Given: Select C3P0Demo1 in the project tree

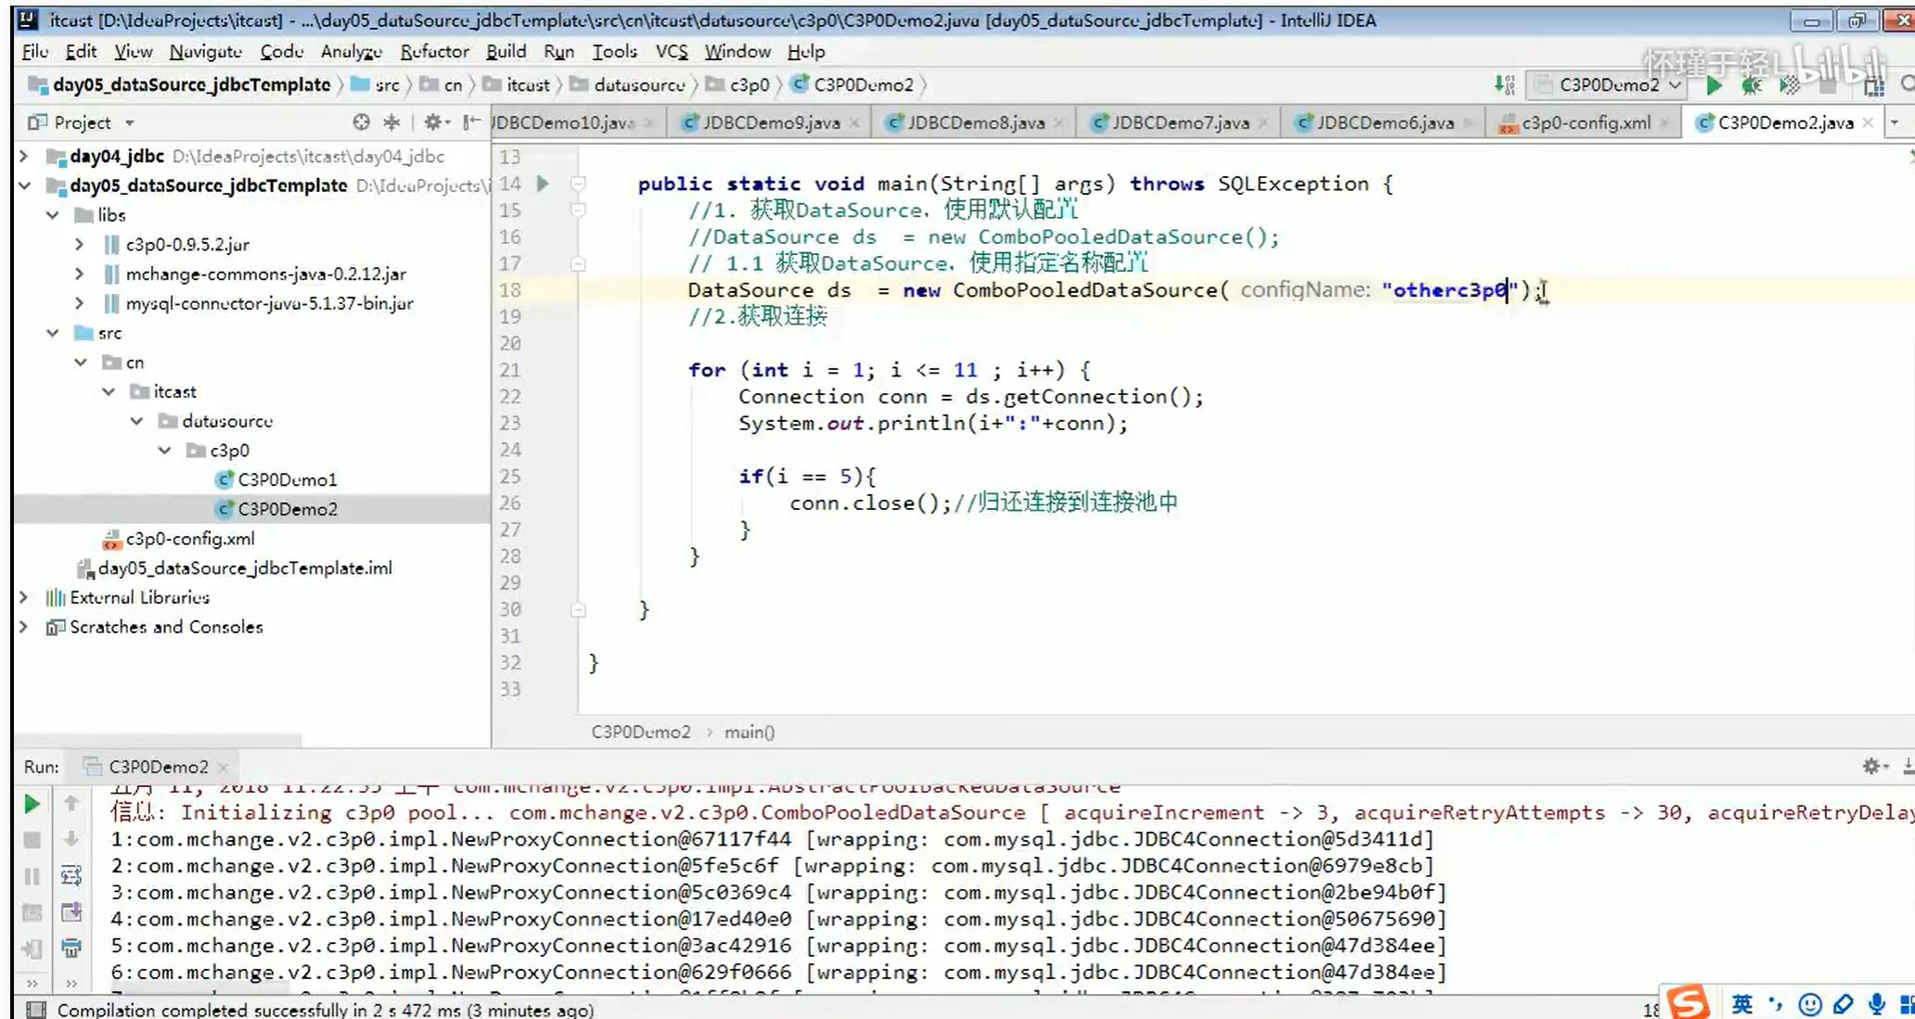Looking at the screenshot, I should click(287, 479).
